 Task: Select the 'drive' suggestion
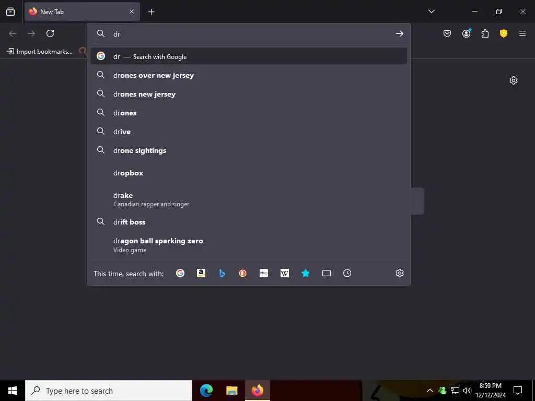[249, 132]
